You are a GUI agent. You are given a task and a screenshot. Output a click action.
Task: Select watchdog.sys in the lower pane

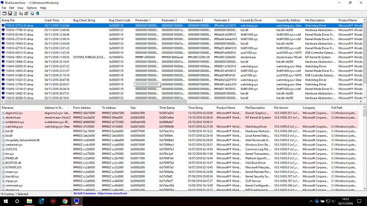(14, 126)
